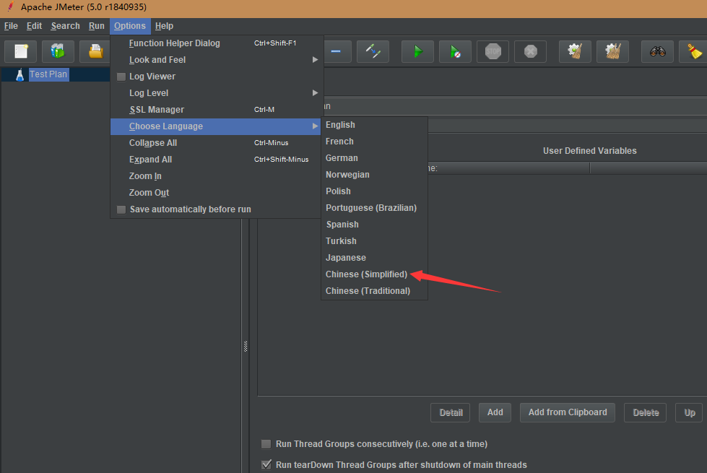The width and height of the screenshot is (707, 473).
Task: Open the Choose Language submenu entry
Action: tap(217, 126)
